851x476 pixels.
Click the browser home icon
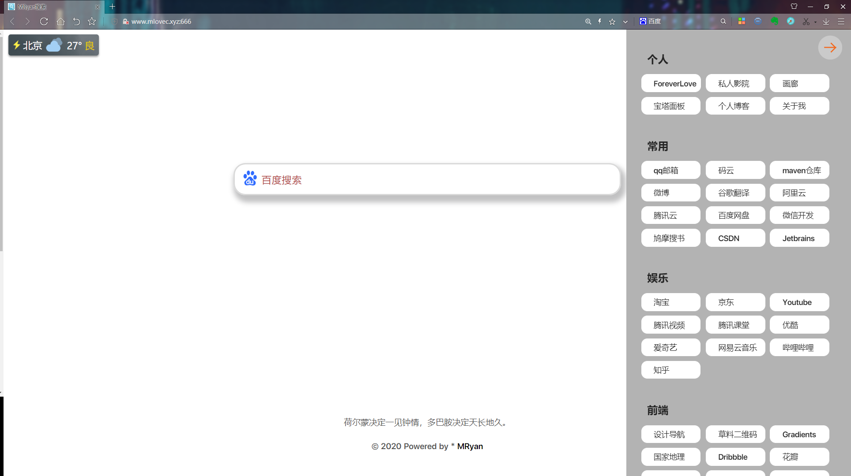pyautogui.click(x=60, y=21)
